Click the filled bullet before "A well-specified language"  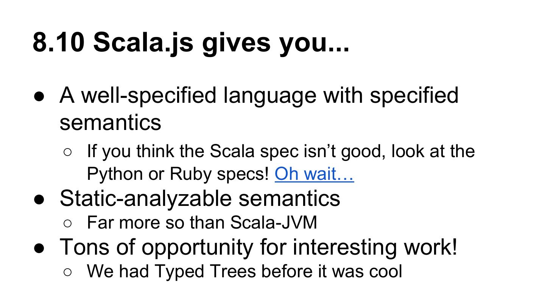coord(40,96)
